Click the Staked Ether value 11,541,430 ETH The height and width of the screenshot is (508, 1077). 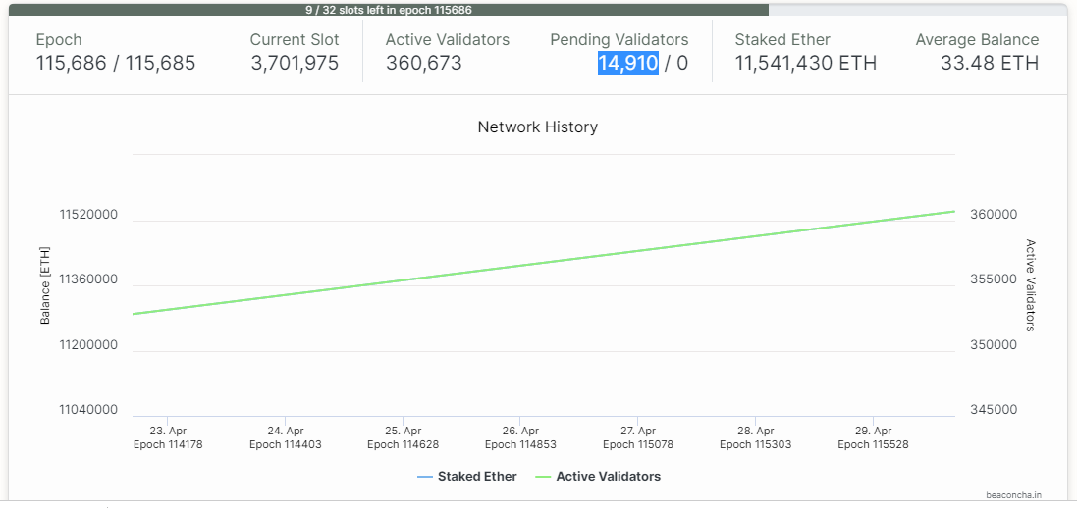806,63
